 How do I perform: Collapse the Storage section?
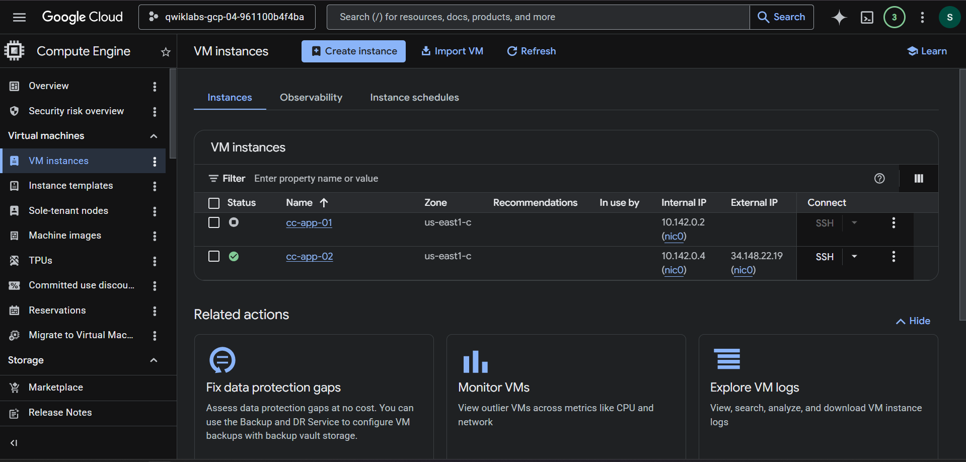point(154,360)
